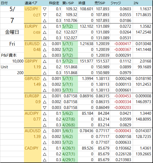Click EURJPY closing price 132.102
This screenshot has height=163, width=153.
pyautogui.click(x=86, y=26)
